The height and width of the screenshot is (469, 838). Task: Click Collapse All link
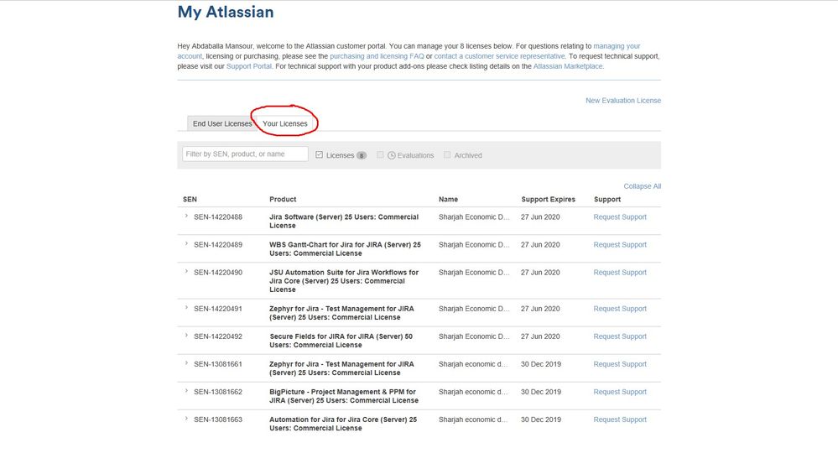coord(642,186)
